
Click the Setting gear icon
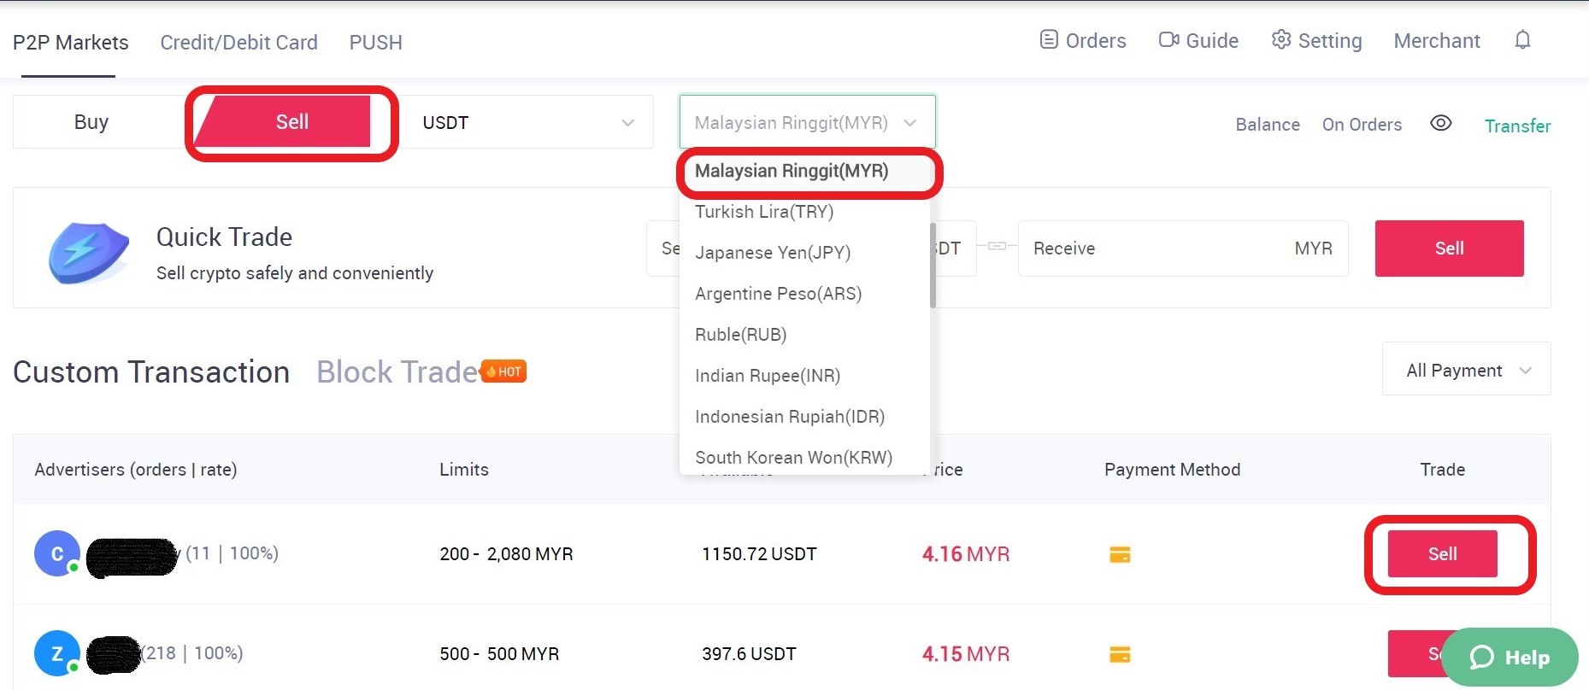pos(1280,40)
